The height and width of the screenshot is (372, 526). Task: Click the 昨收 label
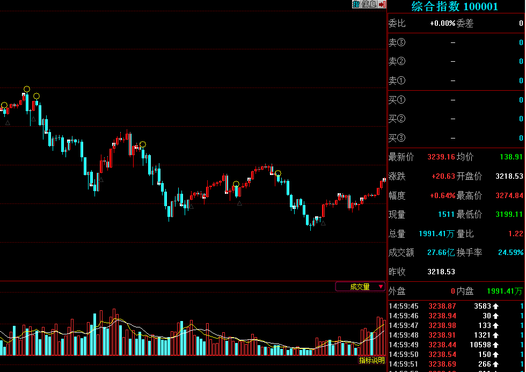397,272
